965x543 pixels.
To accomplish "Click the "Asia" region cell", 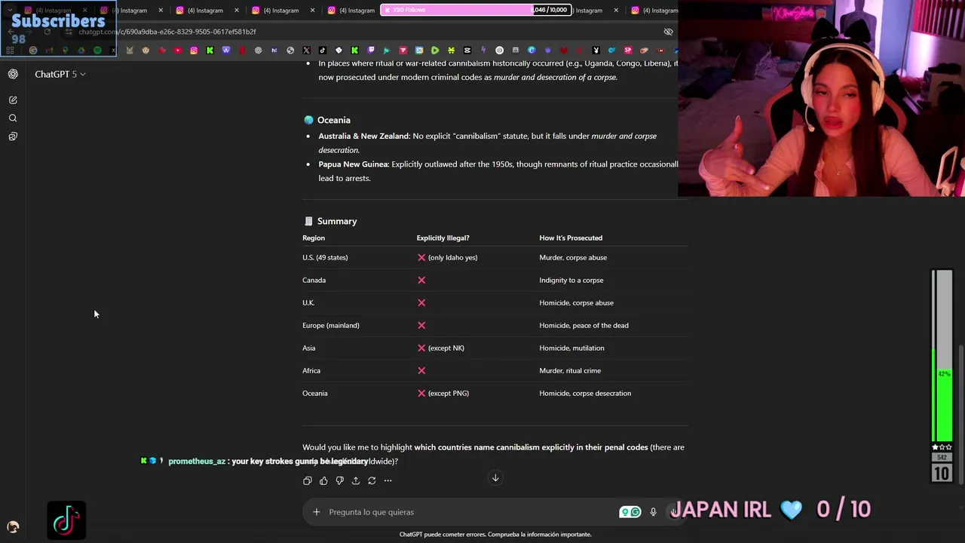I will click(x=309, y=348).
